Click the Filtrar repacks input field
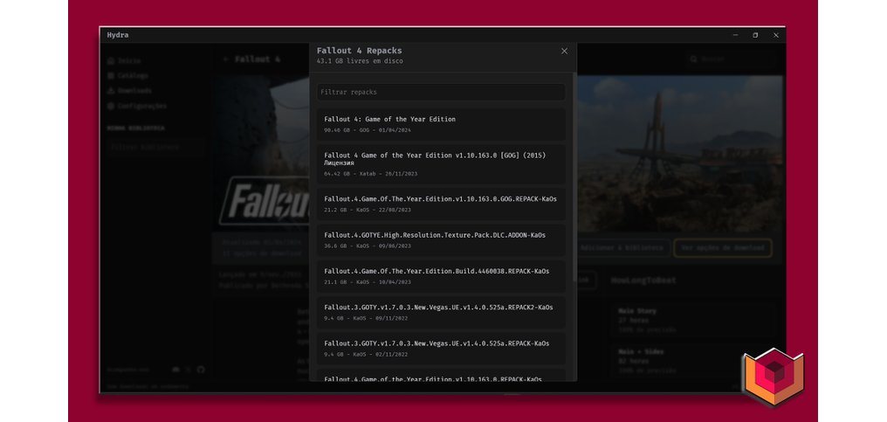This screenshot has height=422, width=887. pyautogui.click(x=441, y=92)
